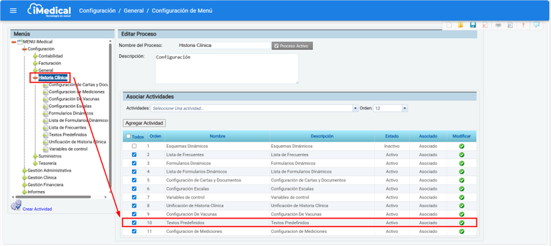Click the print icon
The height and width of the screenshot is (246, 551).
[498, 25]
